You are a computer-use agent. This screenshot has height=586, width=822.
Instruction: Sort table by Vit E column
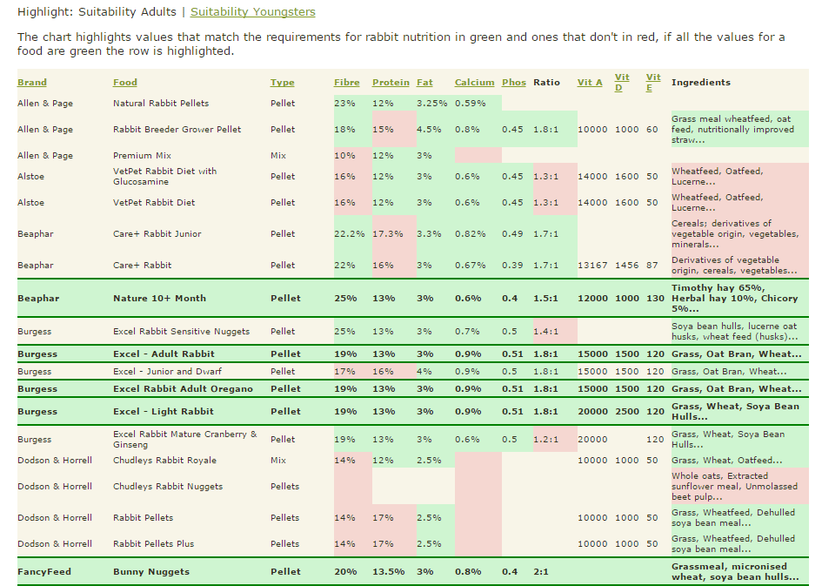coord(653,83)
